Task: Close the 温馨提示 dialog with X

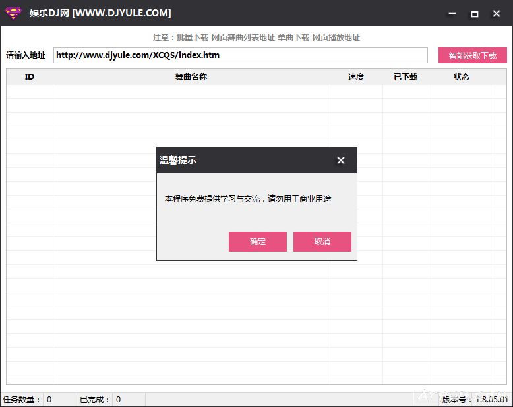Action: pyautogui.click(x=341, y=160)
